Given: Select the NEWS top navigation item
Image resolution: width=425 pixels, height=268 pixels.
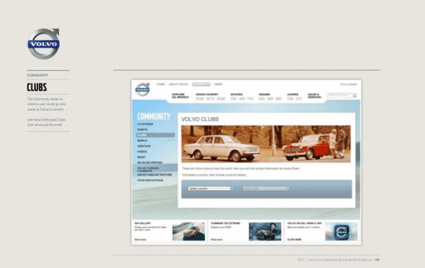Looking at the screenshot, I should (x=218, y=84).
